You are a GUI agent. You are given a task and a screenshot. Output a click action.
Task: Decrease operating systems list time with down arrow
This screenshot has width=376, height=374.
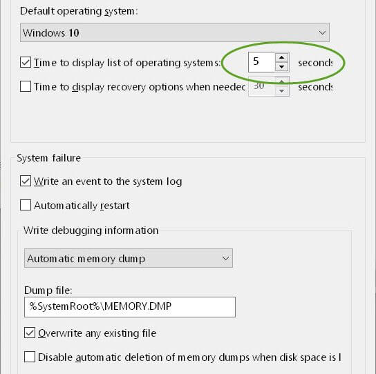pyautogui.click(x=281, y=66)
